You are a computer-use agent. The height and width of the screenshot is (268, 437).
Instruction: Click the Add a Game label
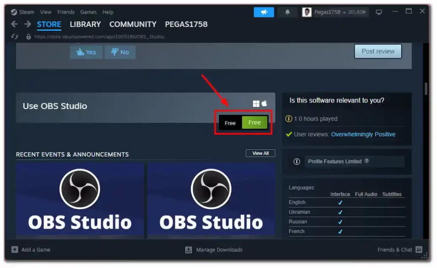coord(36,250)
